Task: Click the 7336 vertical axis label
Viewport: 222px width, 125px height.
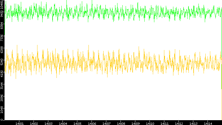Action: tap(2, 38)
